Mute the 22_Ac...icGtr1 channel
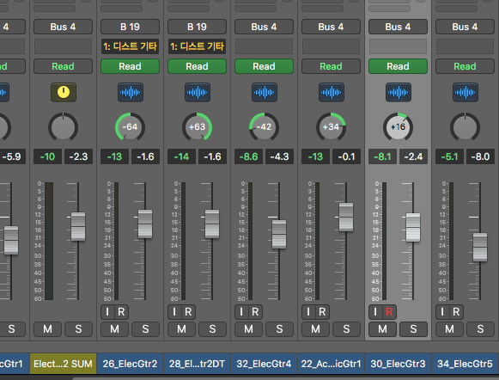The image size is (499, 380). (x=315, y=329)
